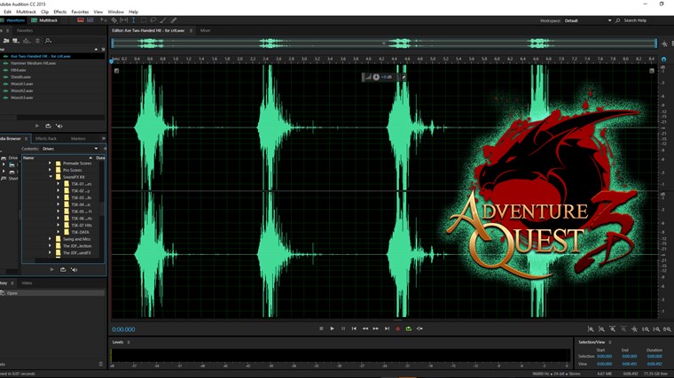Switch to Waveform view
Screen dimensions: 674x378
[x=12, y=20]
